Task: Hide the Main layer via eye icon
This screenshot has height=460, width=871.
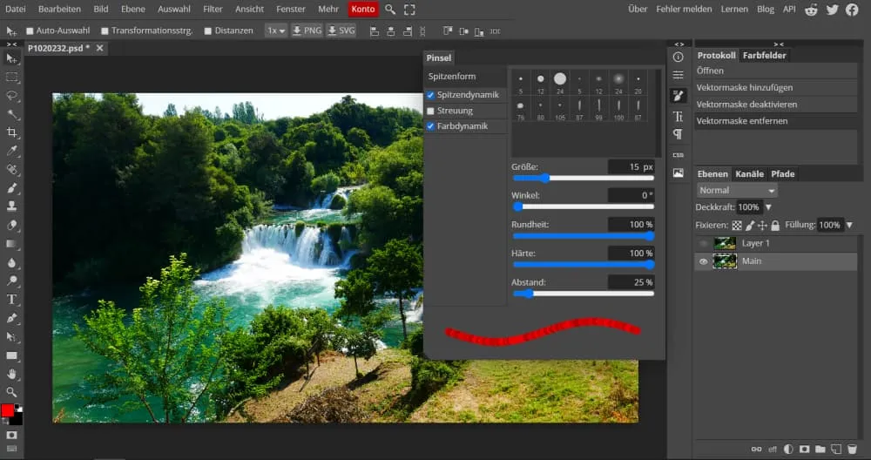Action: 704,261
